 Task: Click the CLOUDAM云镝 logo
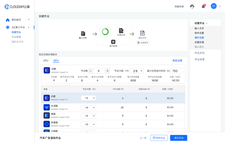(17, 7)
